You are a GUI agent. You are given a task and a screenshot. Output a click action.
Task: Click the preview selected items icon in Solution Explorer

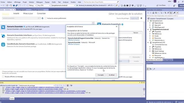point(177,13)
